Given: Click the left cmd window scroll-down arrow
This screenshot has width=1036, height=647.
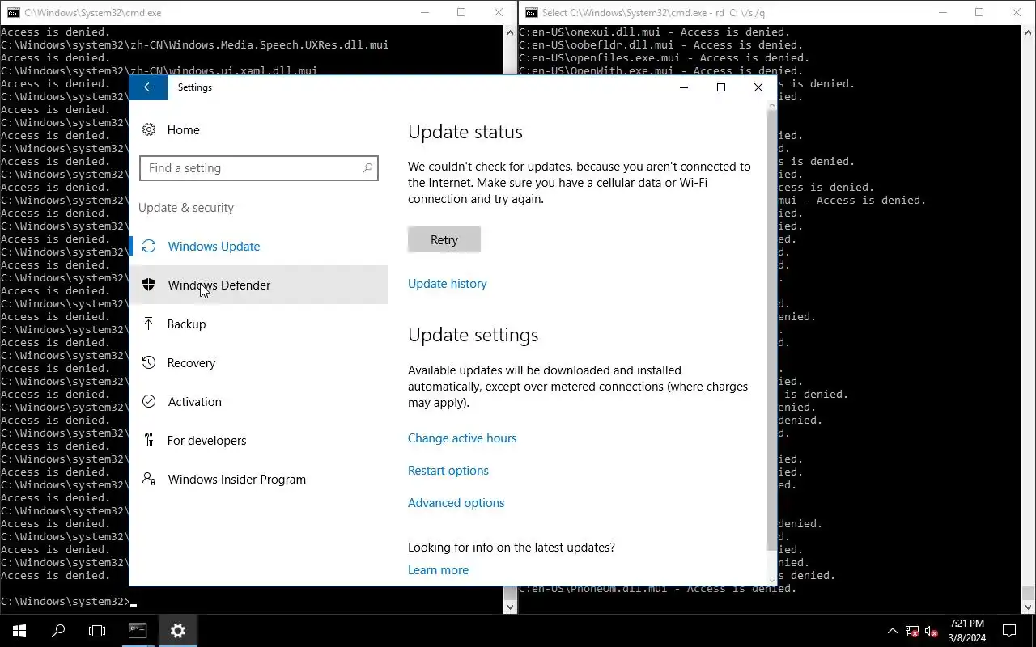Looking at the screenshot, I should pos(511,607).
